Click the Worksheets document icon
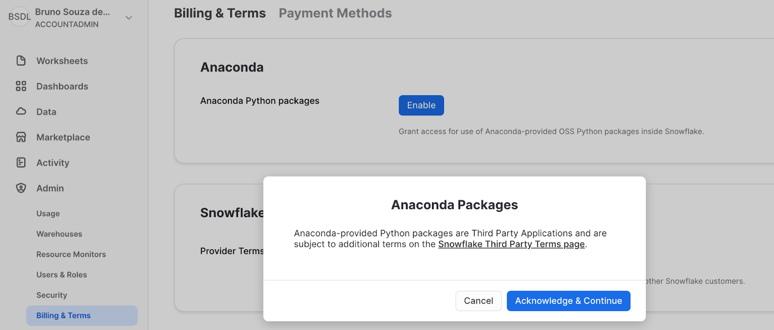This screenshot has width=774, height=330. click(x=21, y=61)
